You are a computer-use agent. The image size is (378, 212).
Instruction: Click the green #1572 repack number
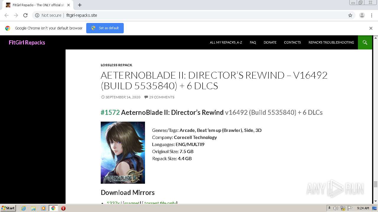pyautogui.click(x=110, y=112)
